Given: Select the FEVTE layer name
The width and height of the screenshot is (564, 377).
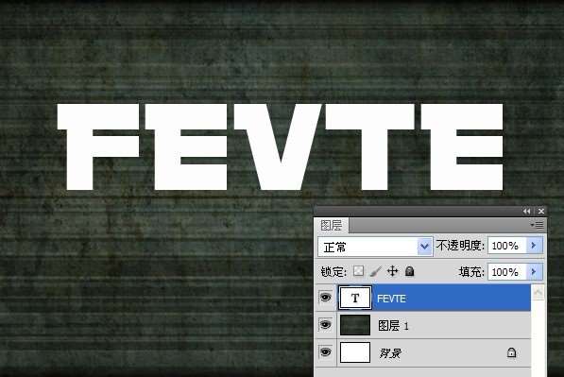Looking at the screenshot, I should click(391, 299).
